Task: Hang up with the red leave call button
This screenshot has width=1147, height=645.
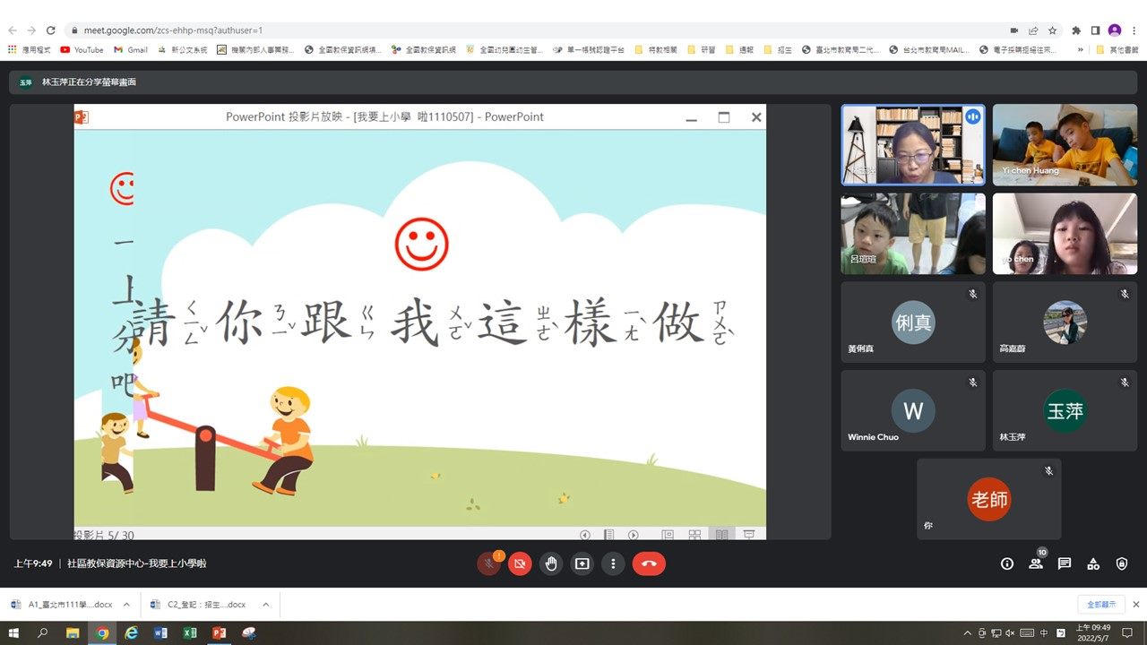Action: pyautogui.click(x=649, y=563)
